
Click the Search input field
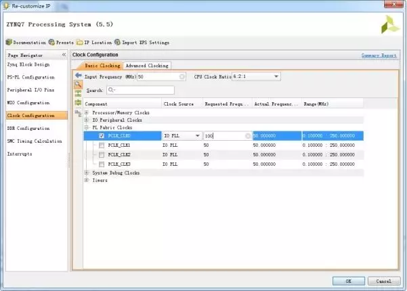point(140,90)
